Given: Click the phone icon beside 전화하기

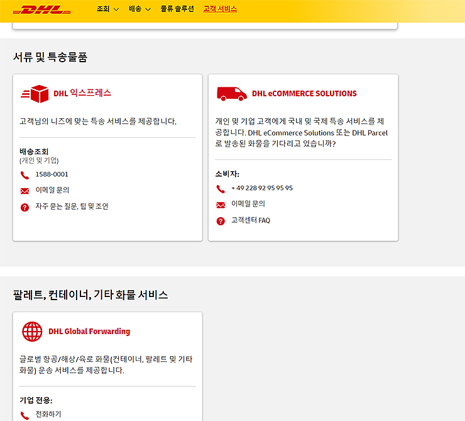Looking at the screenshot, I should pyautogui.click(x=25, y=415).
